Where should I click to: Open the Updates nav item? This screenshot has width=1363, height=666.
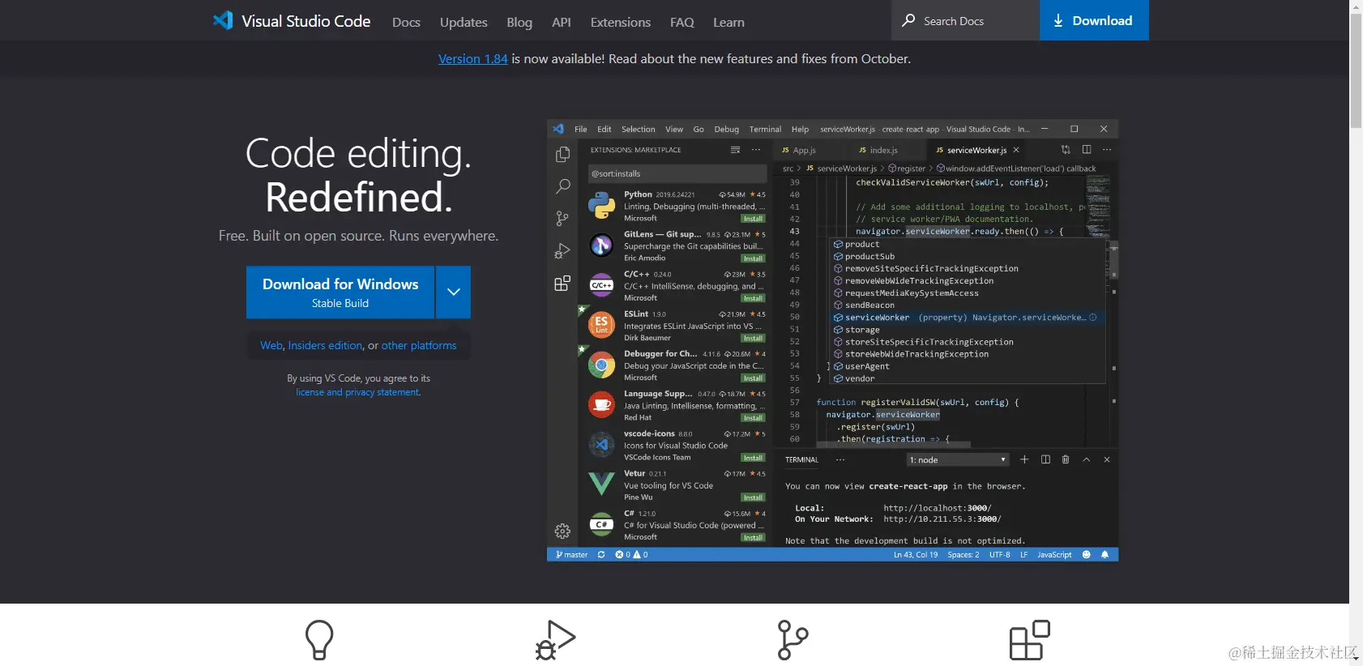pyautogui.click(x=464, y=23)
